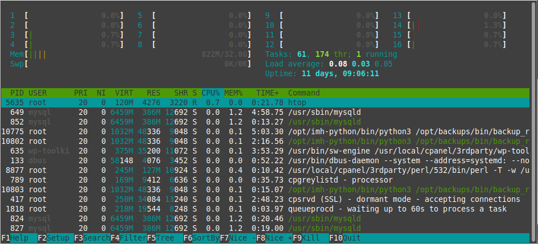Click F7 Nice - to lower priority
Viewport: 538px width, 244px height.
tap(238, 238)
